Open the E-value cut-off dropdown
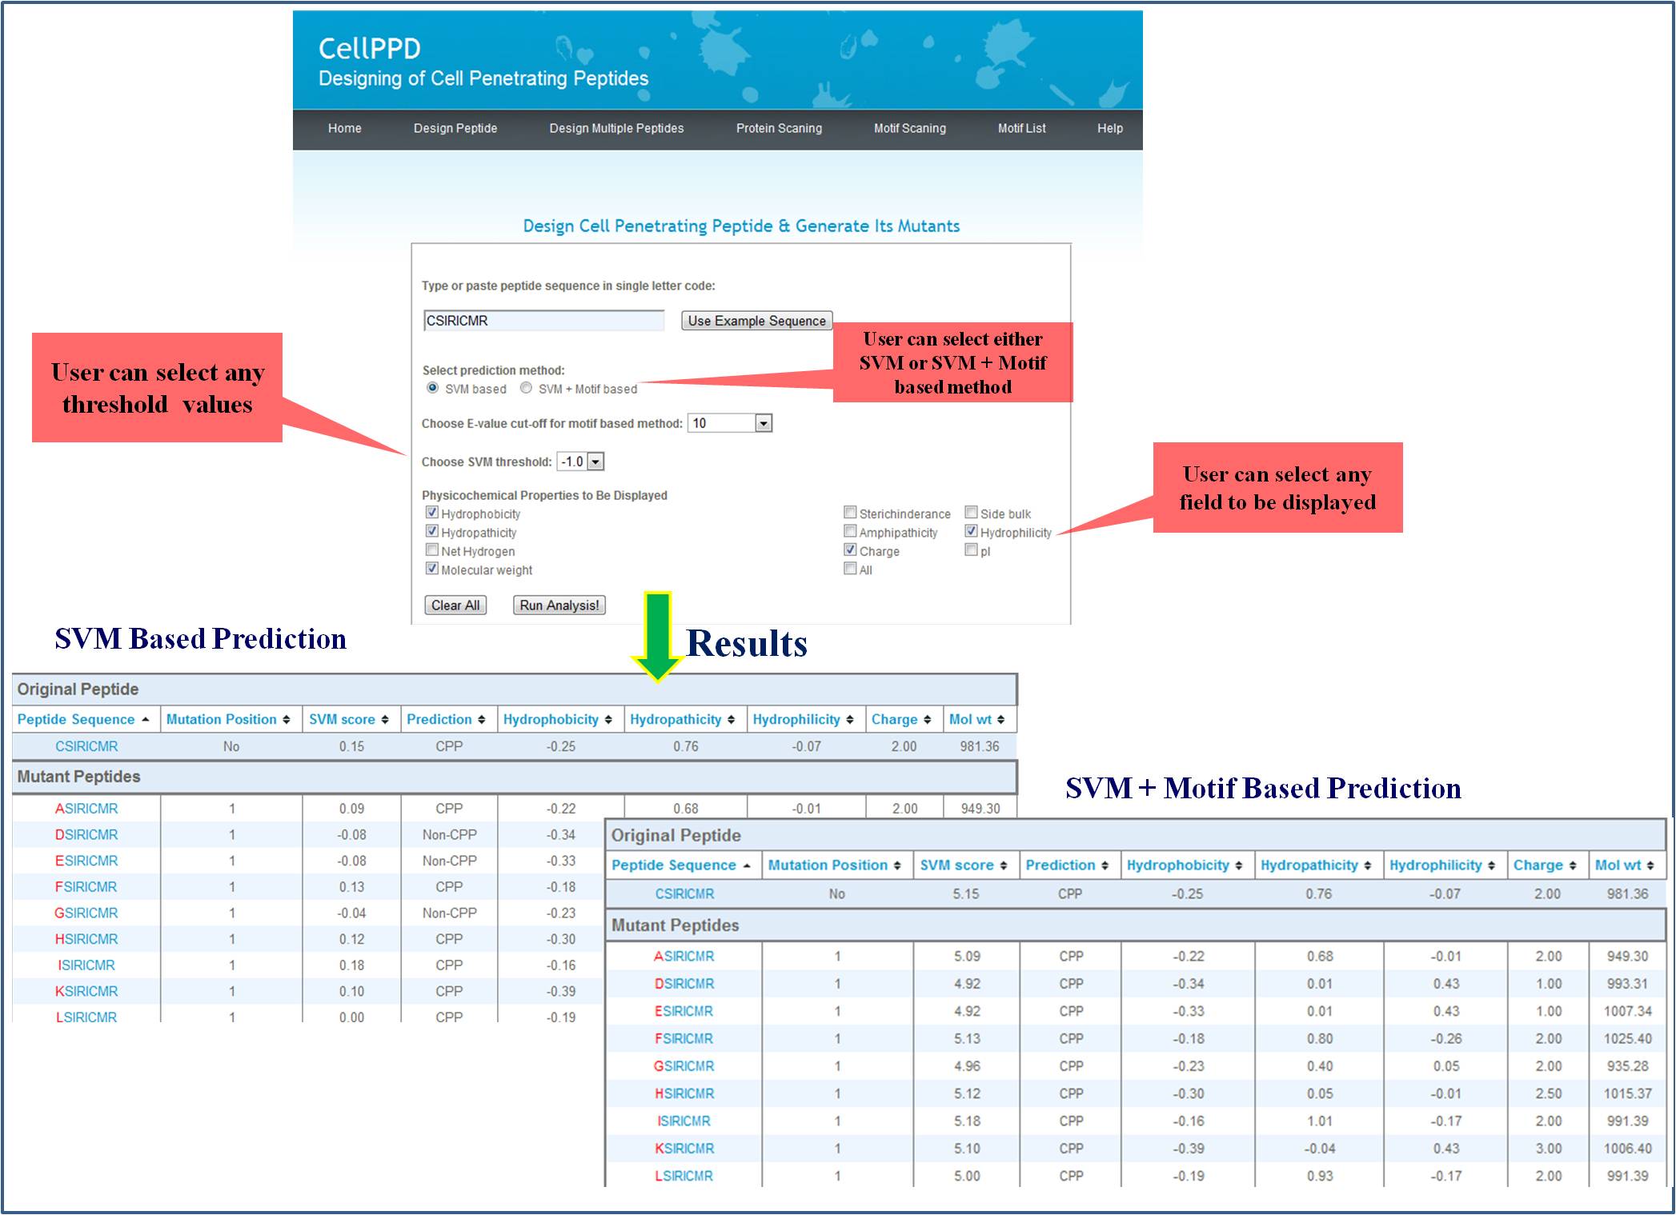1676x1215 pixels. coord(764,423)
